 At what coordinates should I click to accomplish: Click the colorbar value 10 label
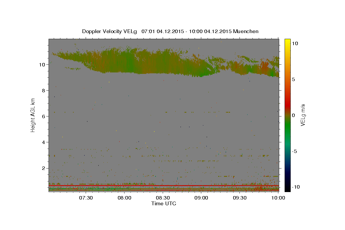click(x=295, y=43)
